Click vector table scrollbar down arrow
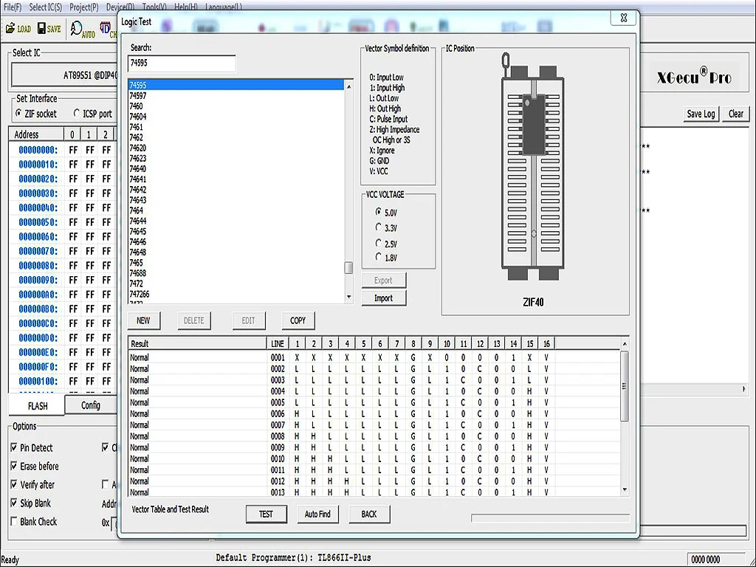Screen dimensions: 756x567 click(x=625, y=490)
